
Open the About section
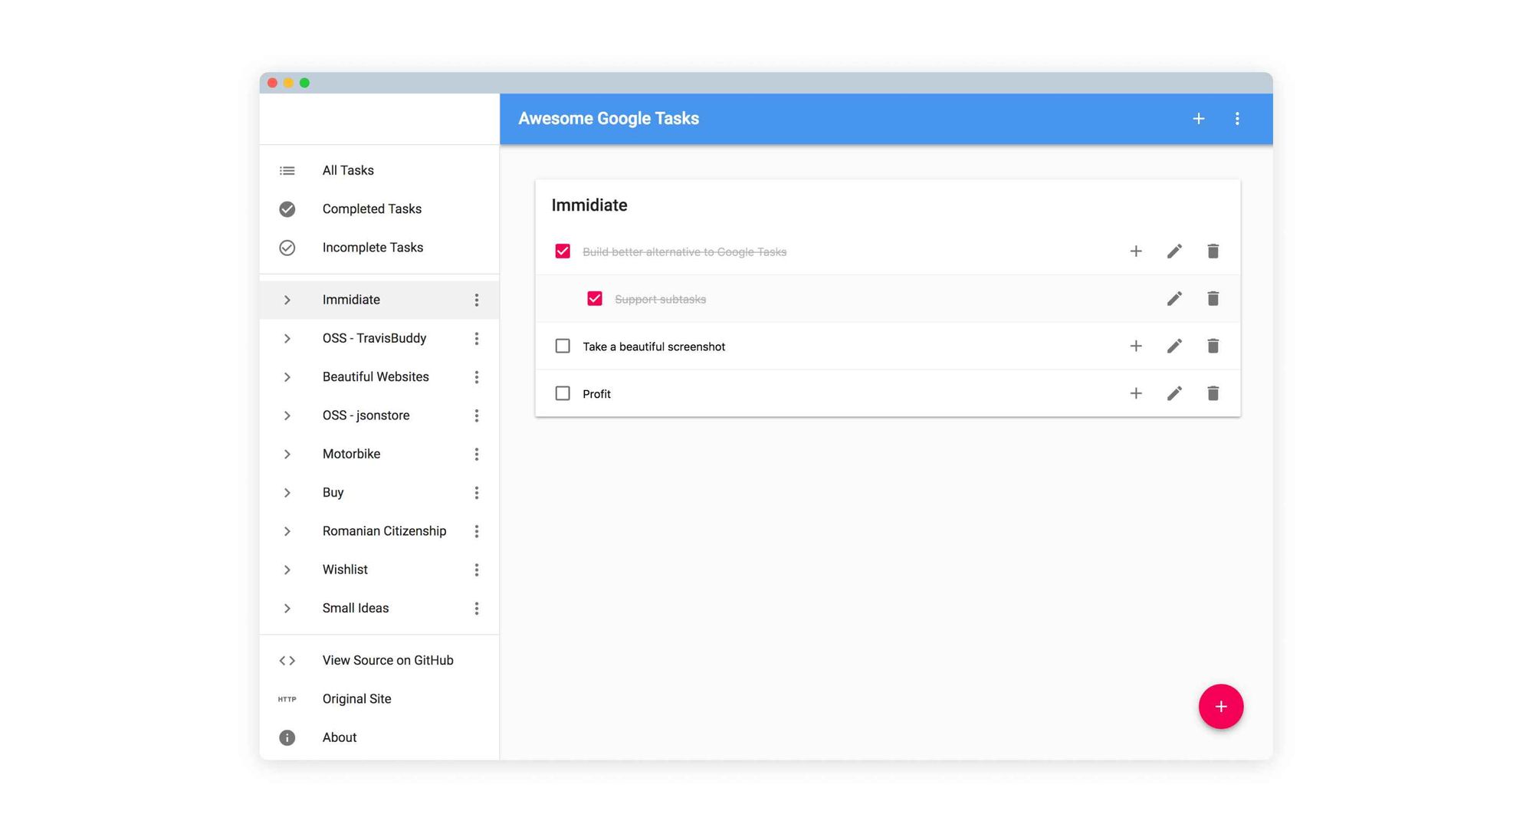tap(339, 737)
